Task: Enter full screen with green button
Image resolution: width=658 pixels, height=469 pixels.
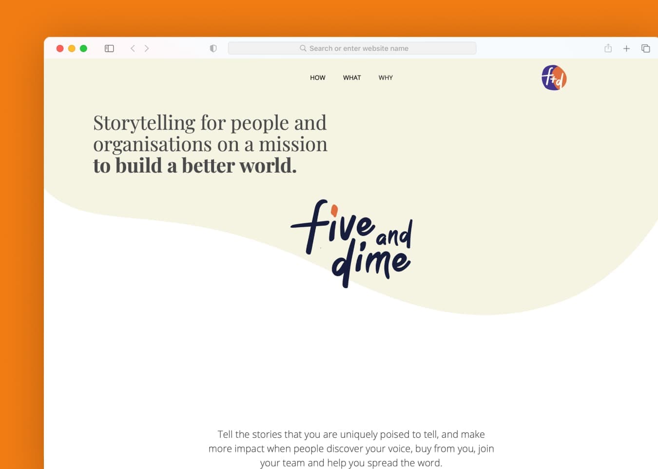Action: click(83, 48)
